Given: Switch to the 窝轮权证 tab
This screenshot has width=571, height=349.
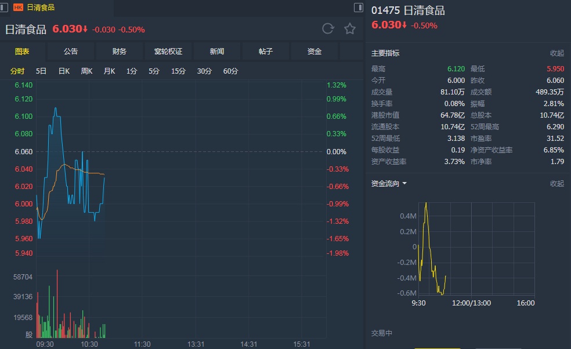Looking at the screenshot, I should coord(168,52).
